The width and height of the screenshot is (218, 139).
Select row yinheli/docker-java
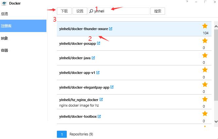pyautogui.click(x=134, y=58)
